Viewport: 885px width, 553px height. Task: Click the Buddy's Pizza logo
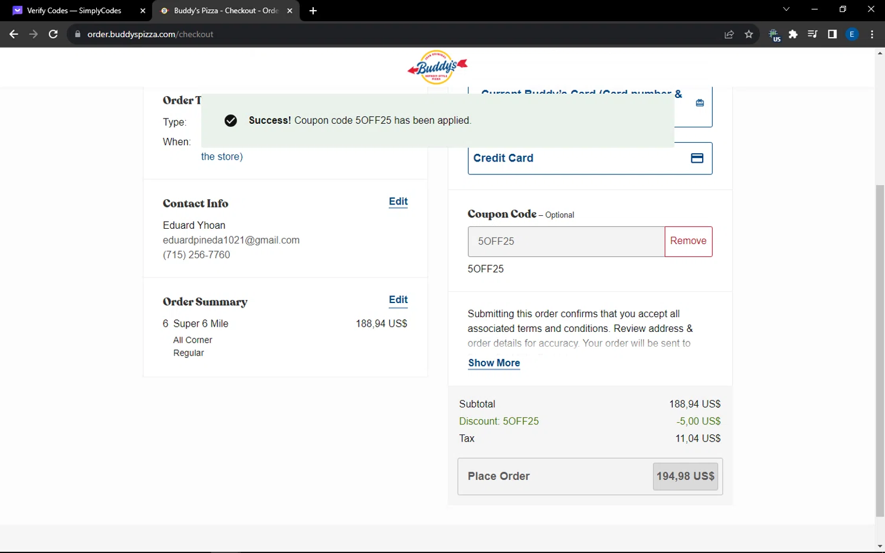click(437, 67)
